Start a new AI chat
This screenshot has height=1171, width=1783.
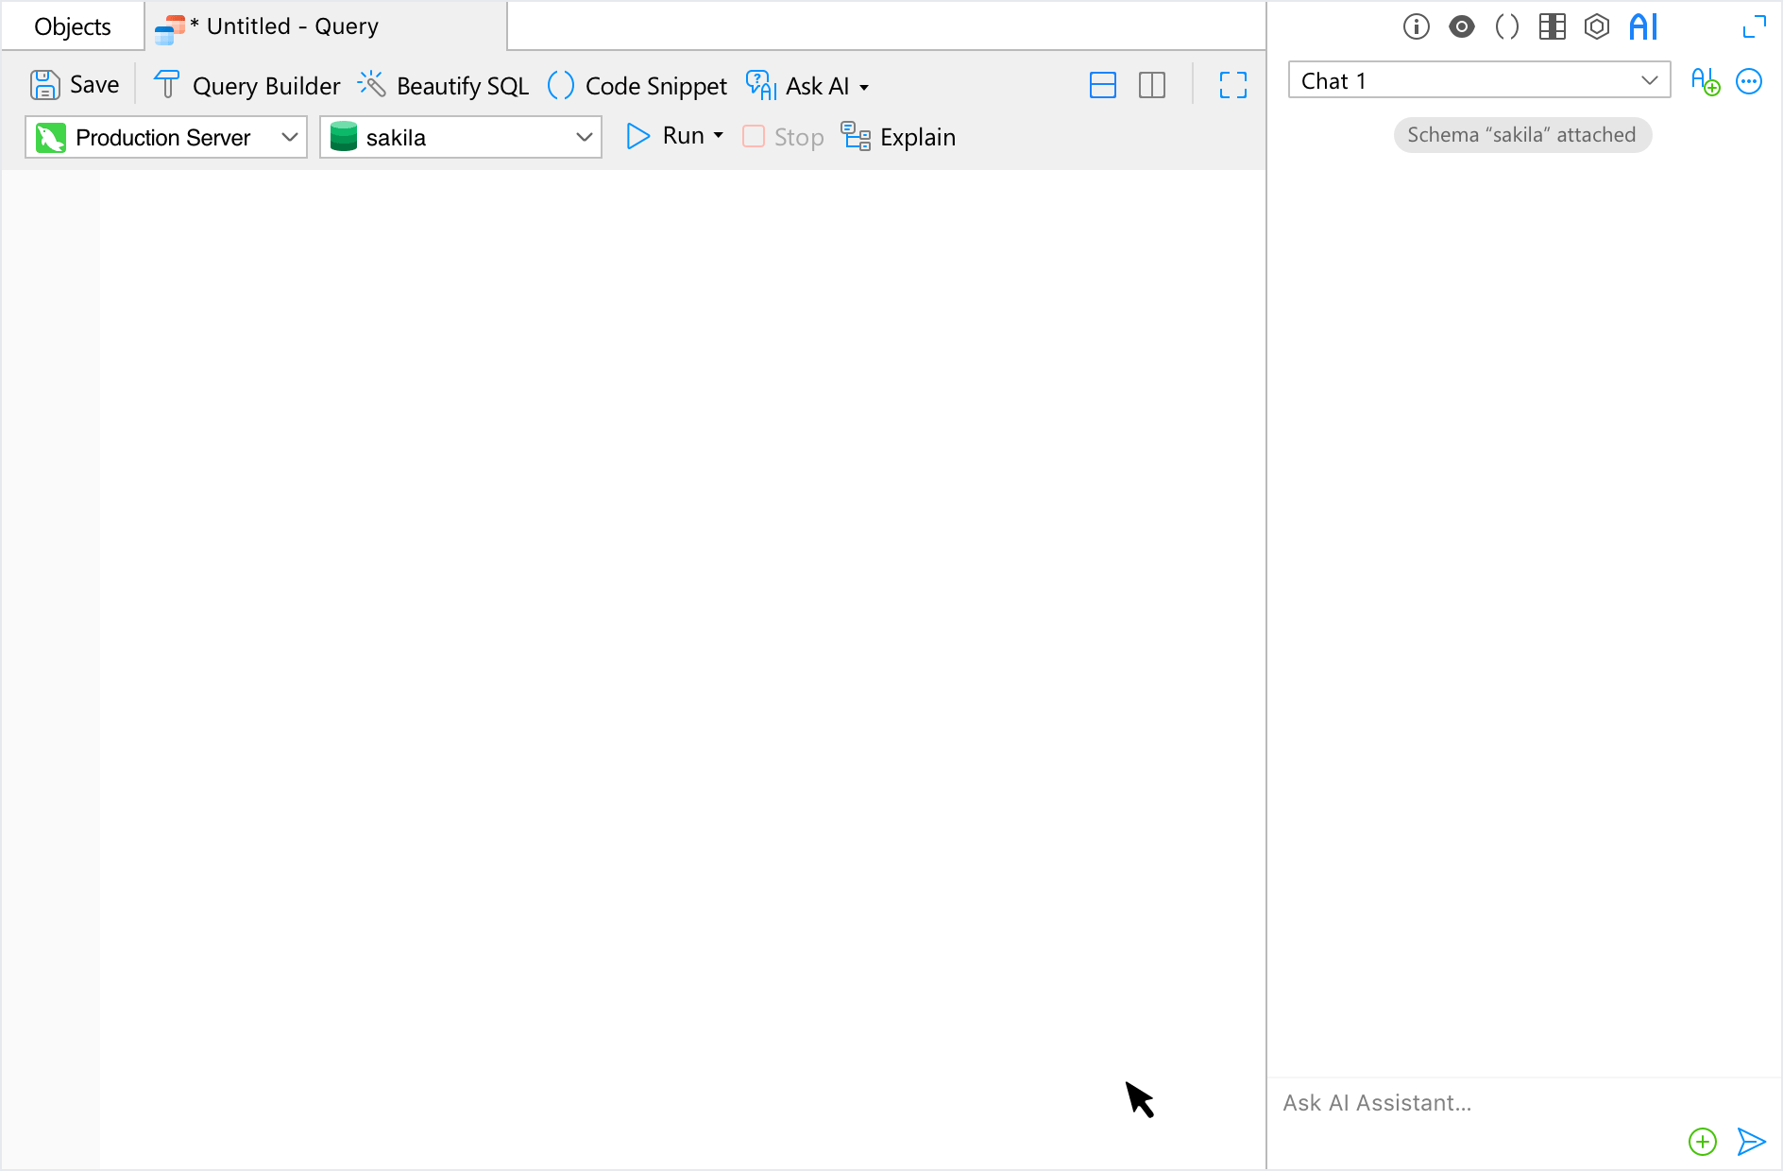tap(1705, 81)
